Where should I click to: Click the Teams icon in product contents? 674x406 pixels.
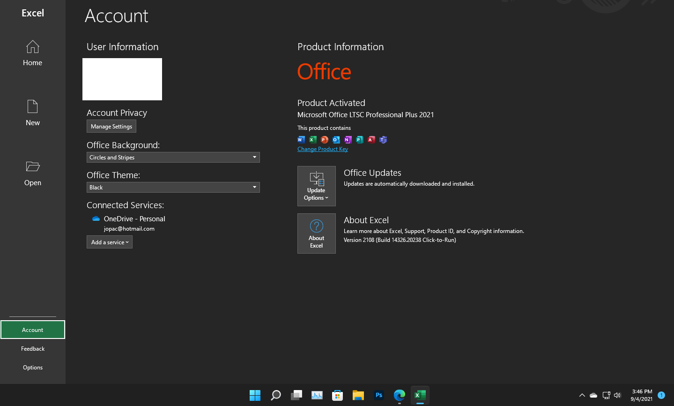coord(383,139)
